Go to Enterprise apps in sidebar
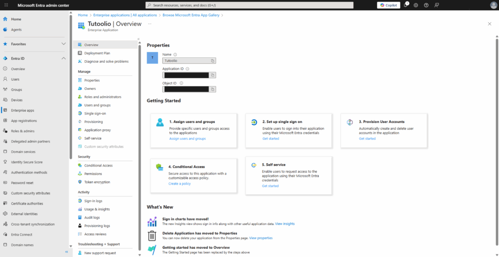Screen dimensions: 499x257 click(22, 110)
